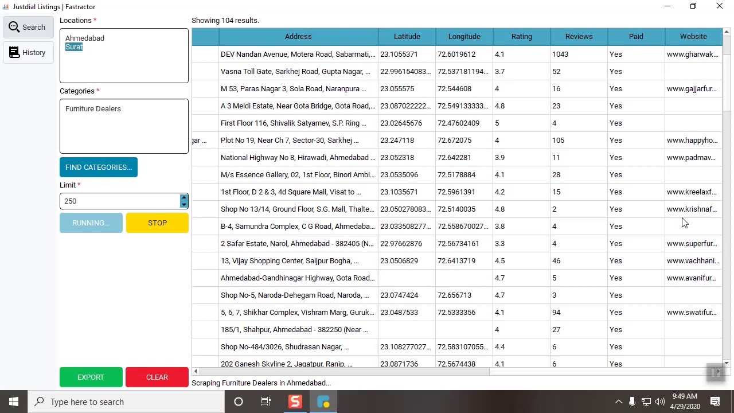Click longitude cell 72.6413719
The image size is (734, 413).
464,260
